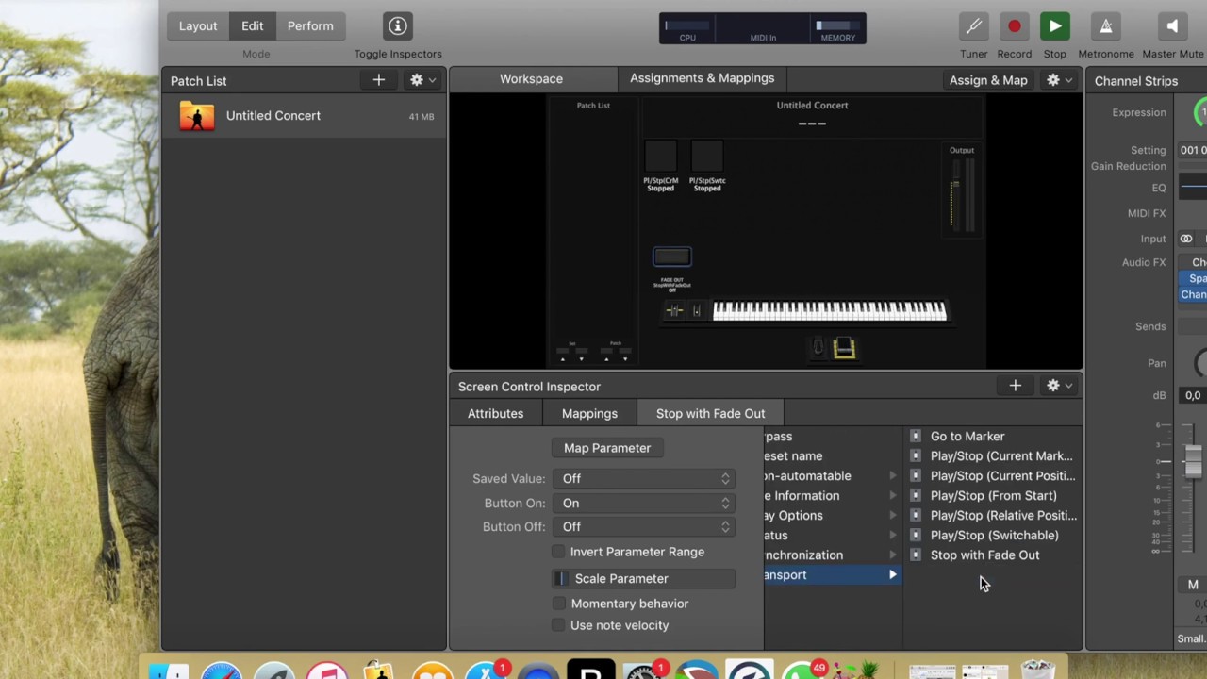Select the modulation wheel screen control

coord(697,311)
